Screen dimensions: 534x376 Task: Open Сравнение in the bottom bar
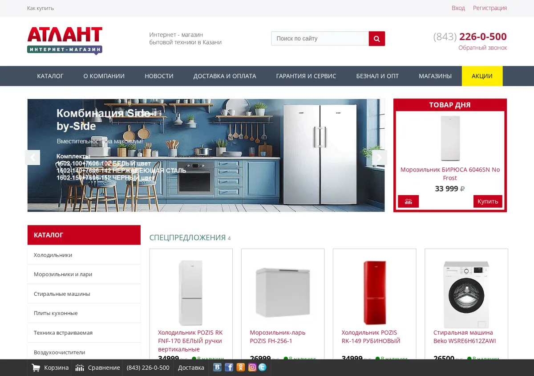(97, 368)
